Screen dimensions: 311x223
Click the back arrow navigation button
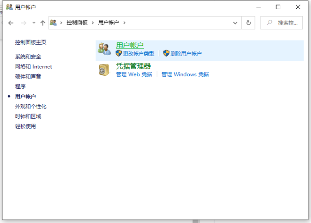pos(11,23)
